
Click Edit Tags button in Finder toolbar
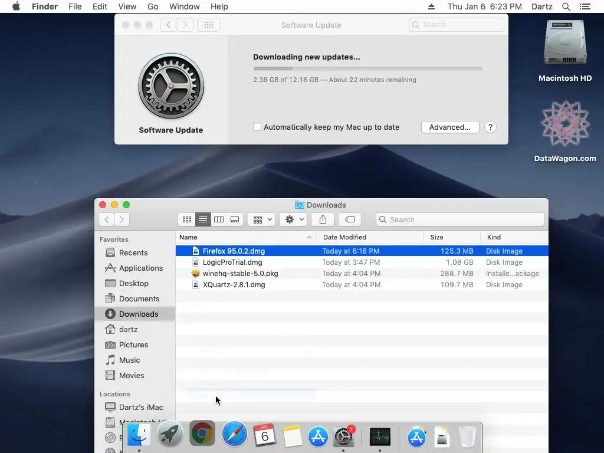(x=350, y=219)
